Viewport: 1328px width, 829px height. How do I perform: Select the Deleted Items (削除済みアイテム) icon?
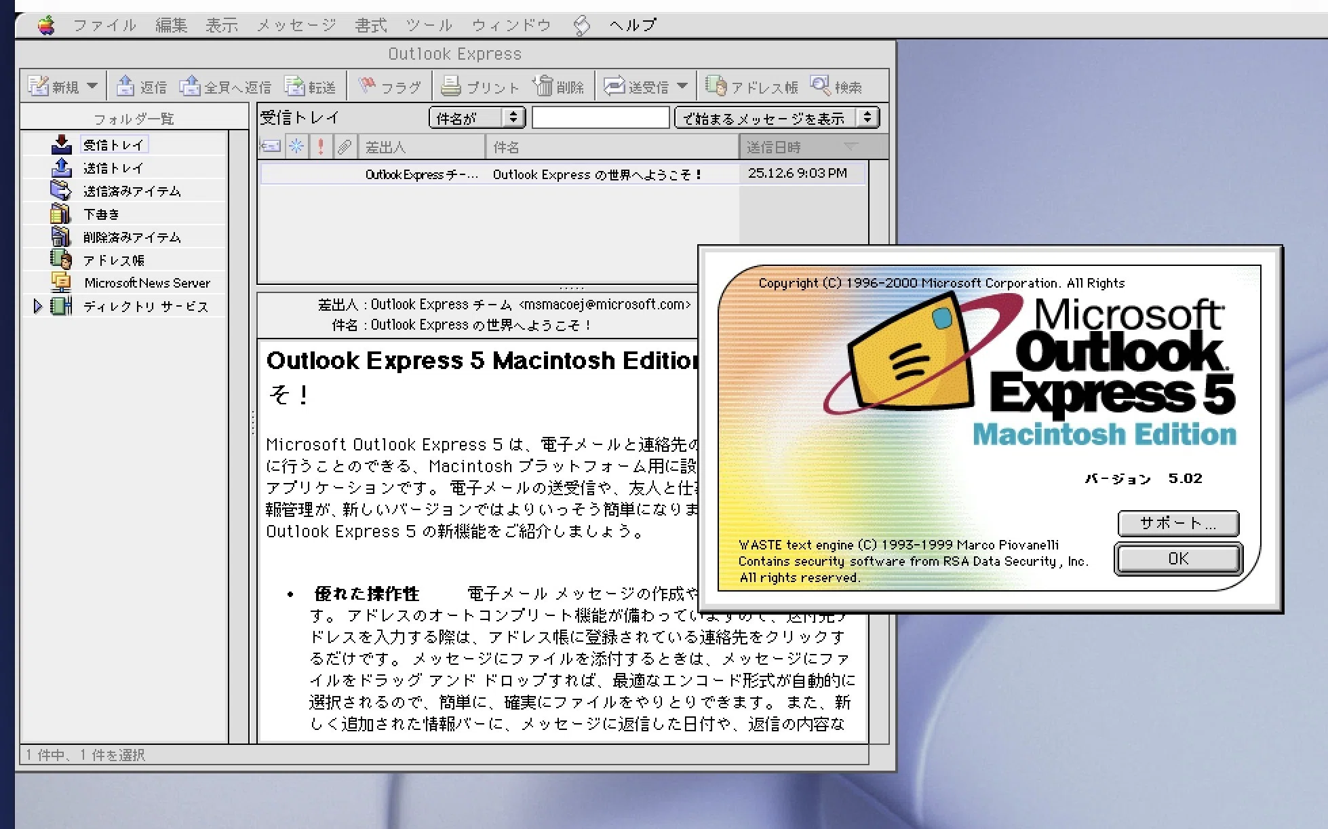pos(60,236)
